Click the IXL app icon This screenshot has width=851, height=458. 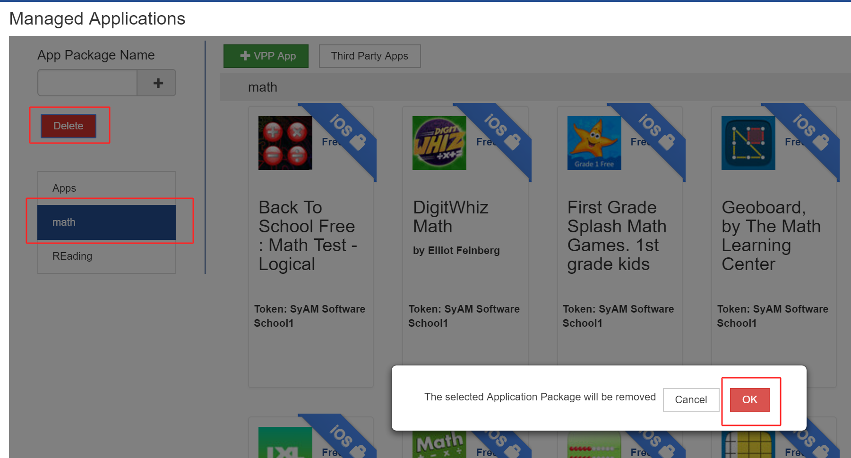pyautogui.click(x=285, y=444)
